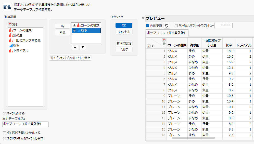Check the テーブルの置換 checkbox
Screen dimensions: 254x144
pos(5,114)
